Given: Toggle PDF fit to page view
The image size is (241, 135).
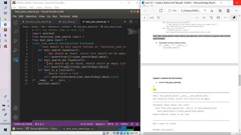Looking at the screenshot, I should [218, 18].
